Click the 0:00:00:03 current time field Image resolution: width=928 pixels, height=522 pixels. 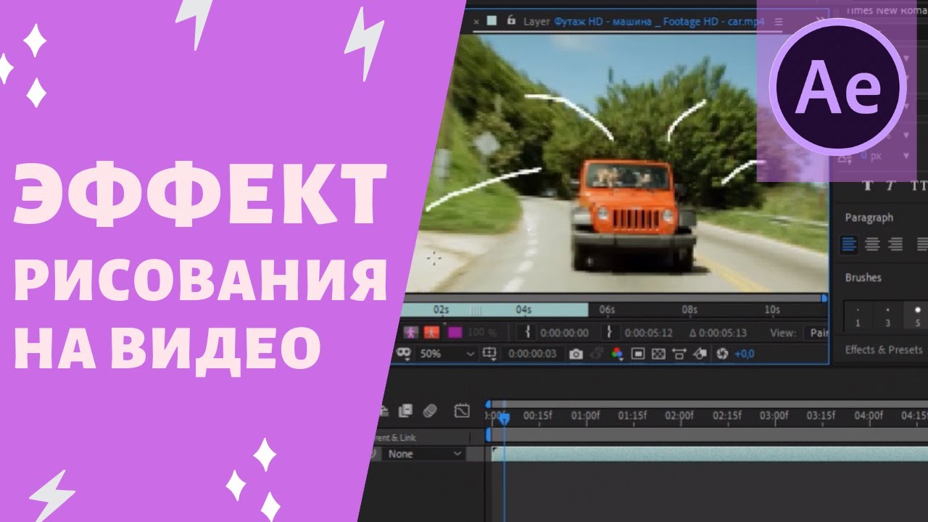[532, 354]
